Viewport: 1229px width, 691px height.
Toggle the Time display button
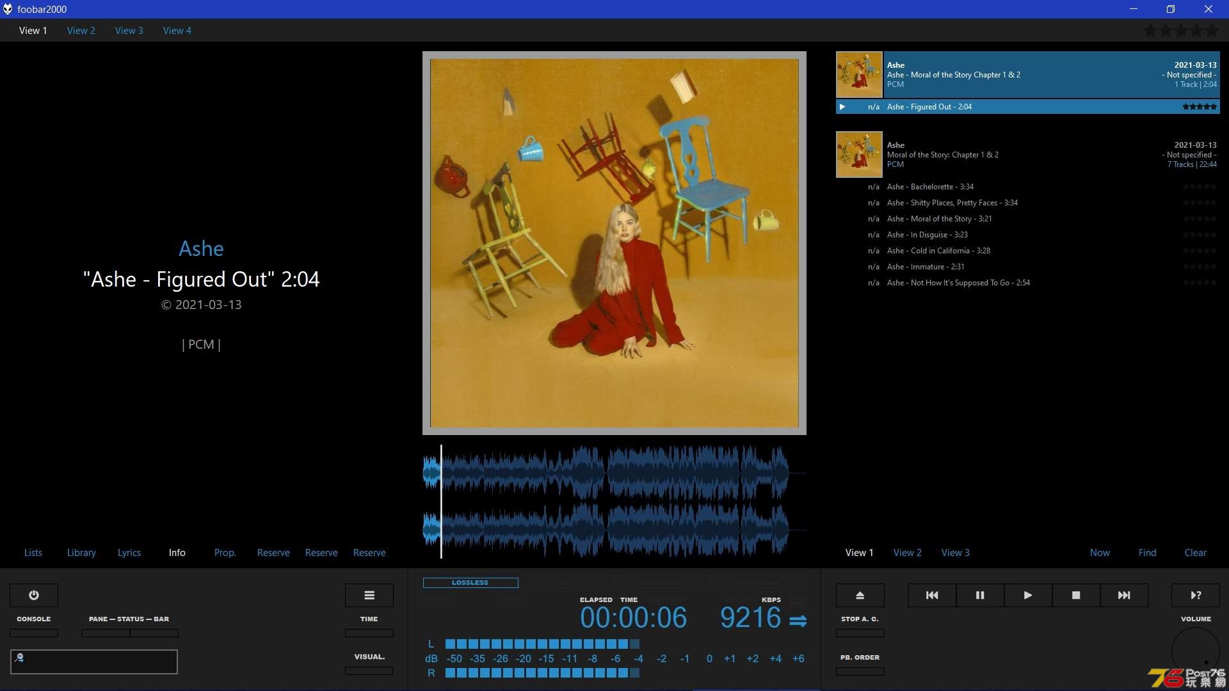369,633
